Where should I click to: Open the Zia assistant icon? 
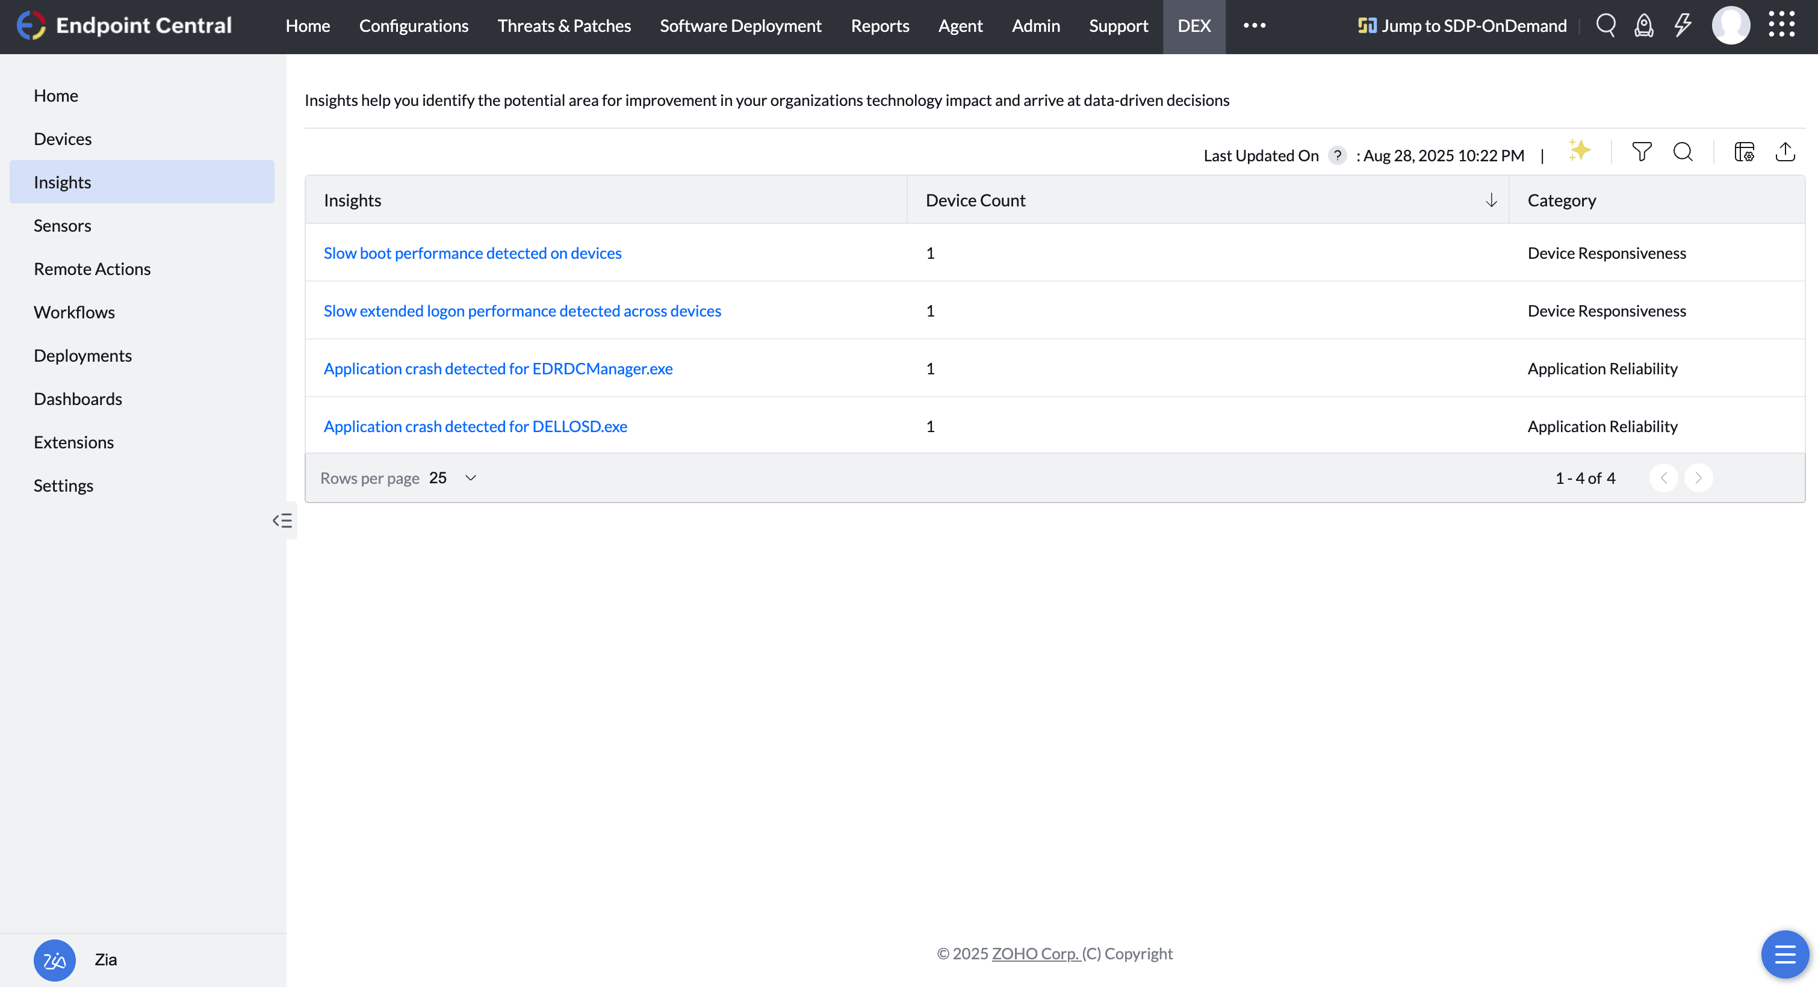(54, 959)
